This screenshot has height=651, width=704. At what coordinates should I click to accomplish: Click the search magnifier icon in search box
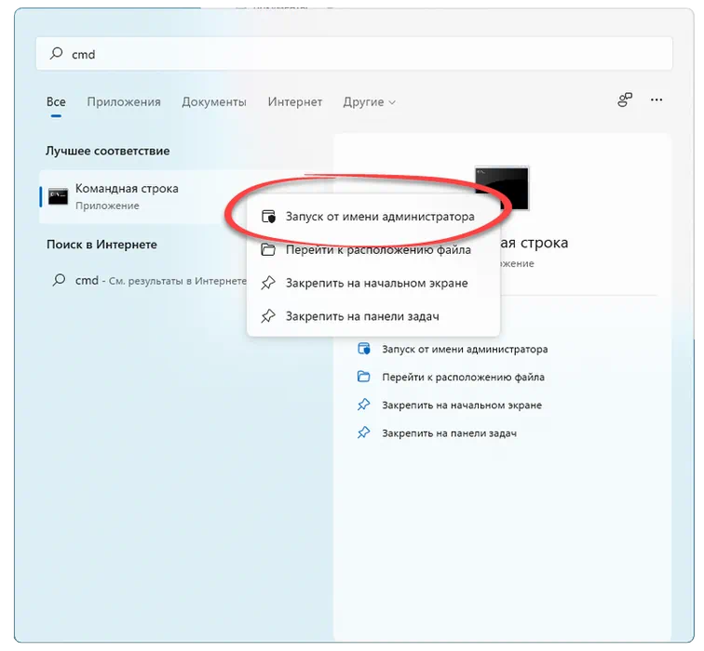point(56,53)
